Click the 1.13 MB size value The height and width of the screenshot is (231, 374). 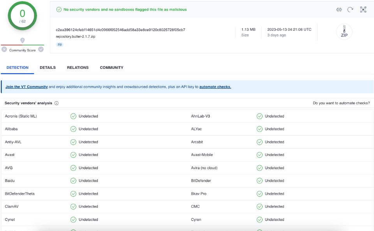click(x=248, y=30)
